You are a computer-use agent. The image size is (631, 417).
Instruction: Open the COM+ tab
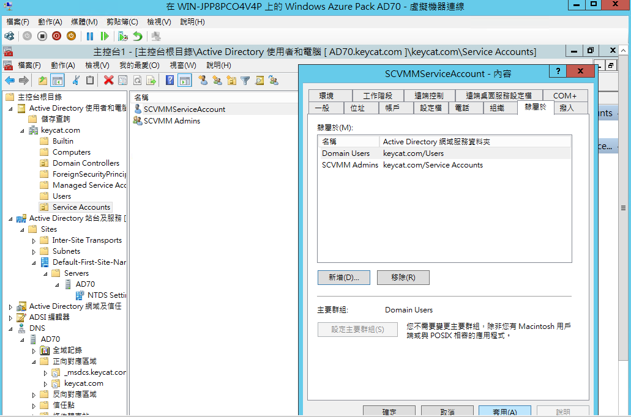point(565,96)
